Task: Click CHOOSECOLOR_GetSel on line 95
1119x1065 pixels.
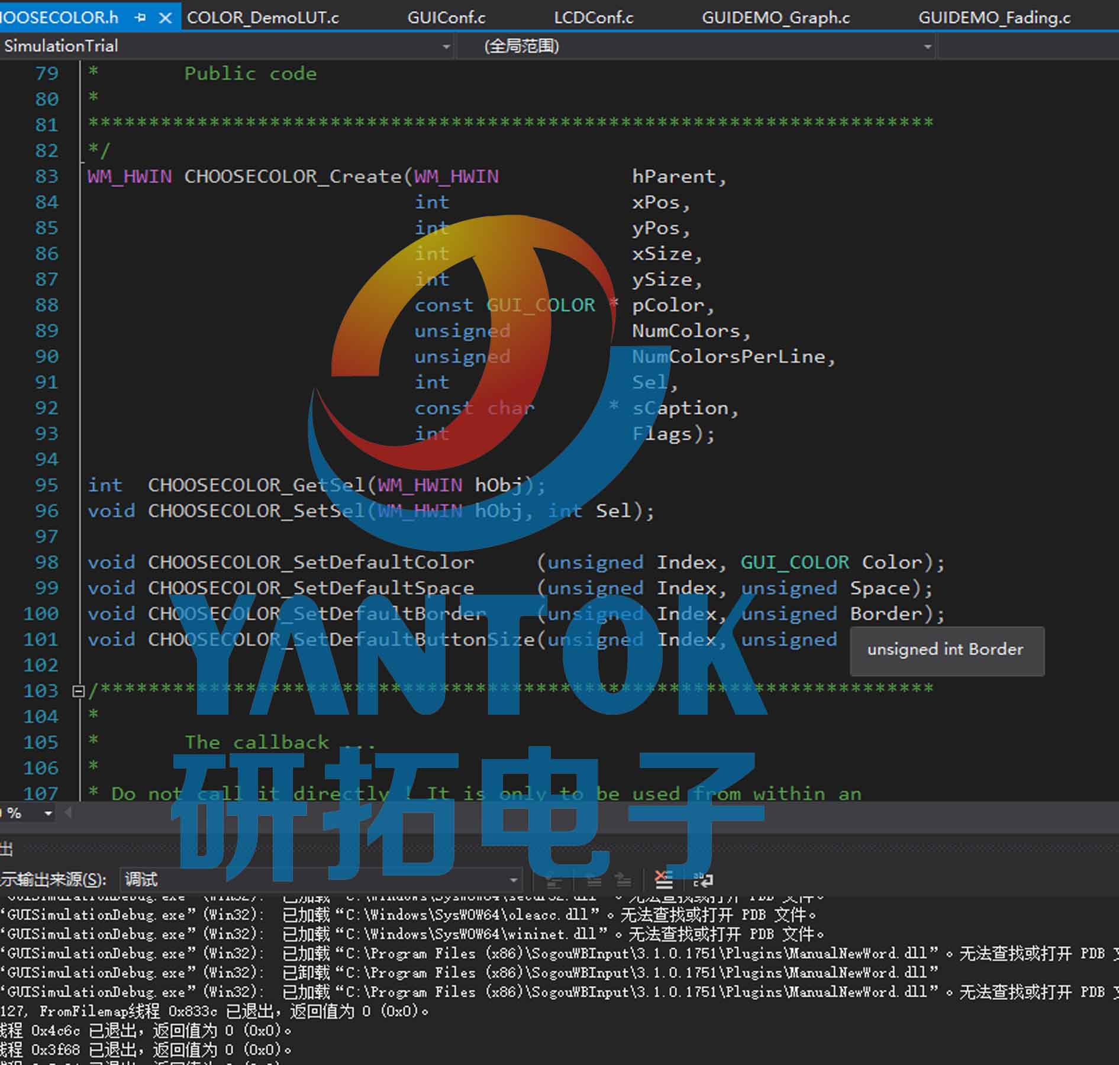Action: click(x=257, y=485)
